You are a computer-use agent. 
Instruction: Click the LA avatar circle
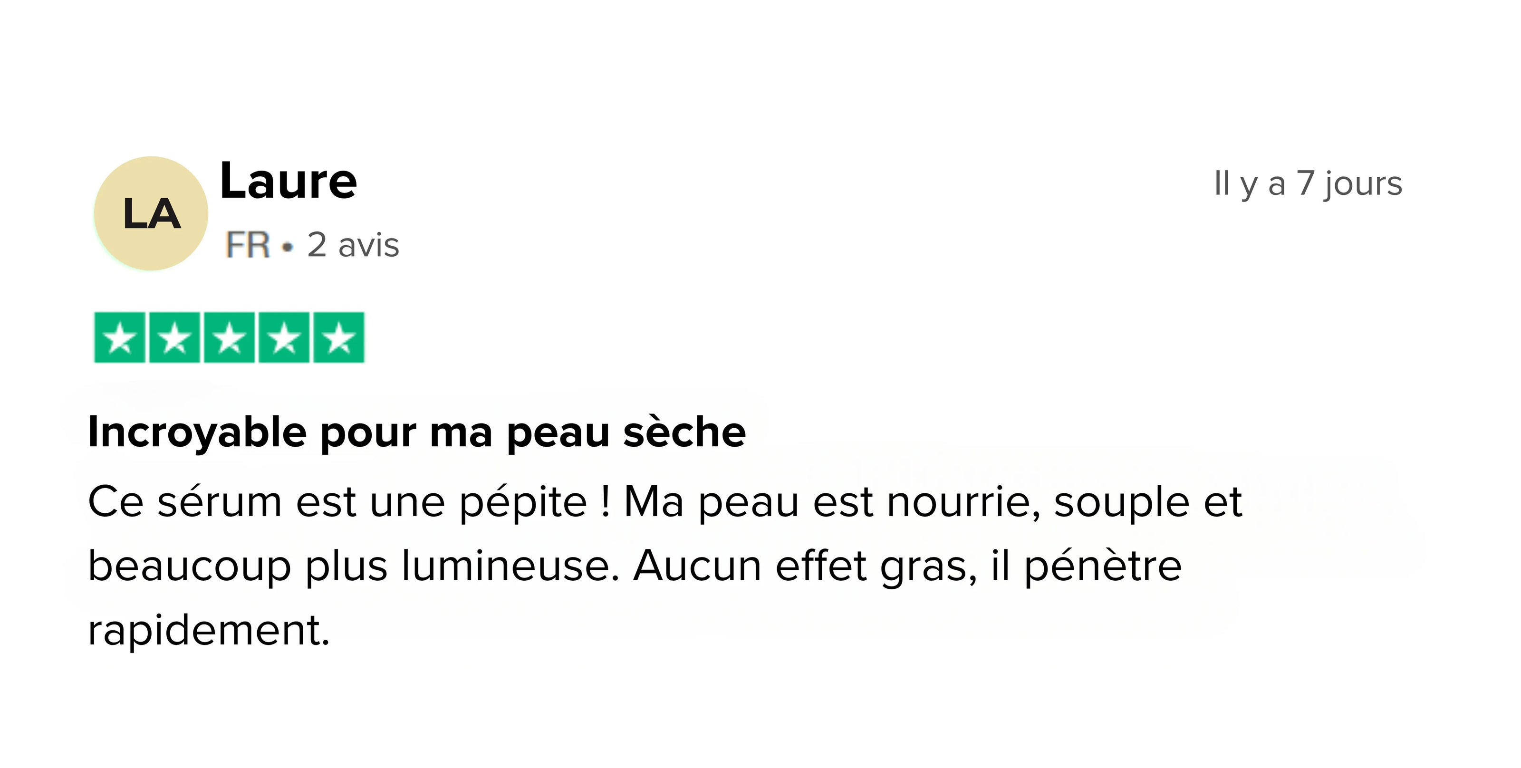151,213
